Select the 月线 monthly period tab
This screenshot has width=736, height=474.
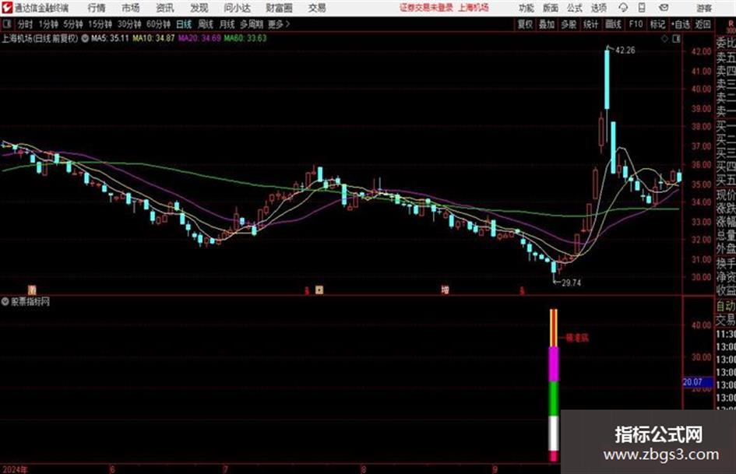[x=227, y=24]
